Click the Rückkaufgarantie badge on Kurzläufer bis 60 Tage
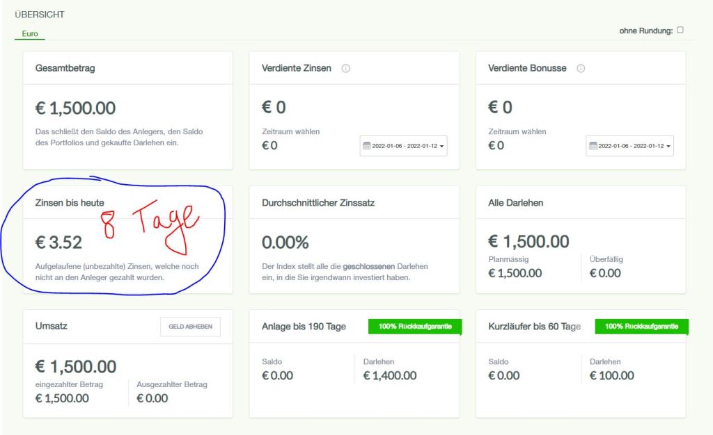This screenshot has height=435, width=713. [x=641, y=327]
